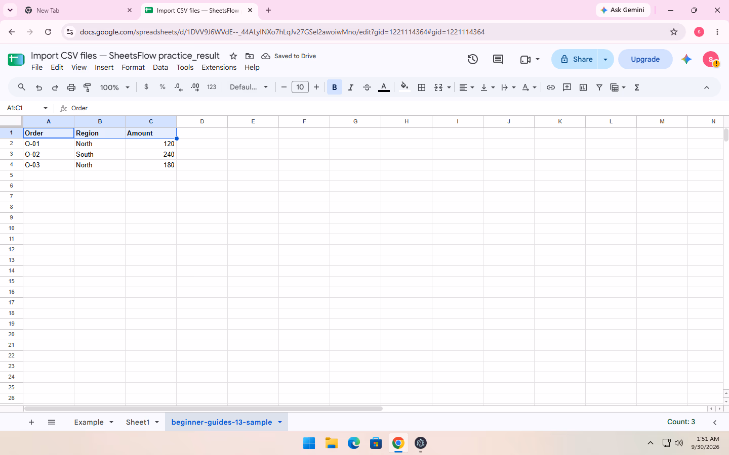The image size is (729, 455).
Task: Star this spreadsheet
Action: [x=233, y=56]
